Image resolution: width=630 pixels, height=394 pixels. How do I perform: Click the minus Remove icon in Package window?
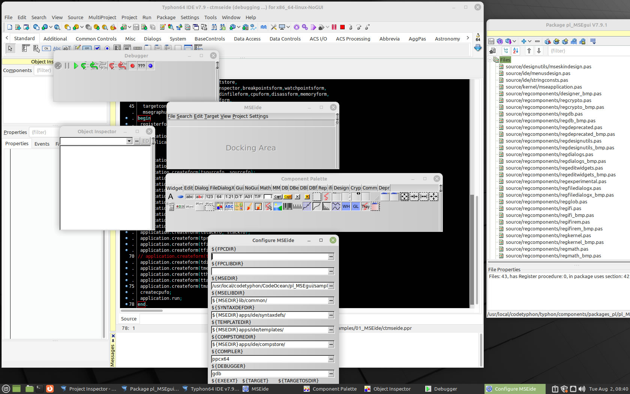coord(537,41)
